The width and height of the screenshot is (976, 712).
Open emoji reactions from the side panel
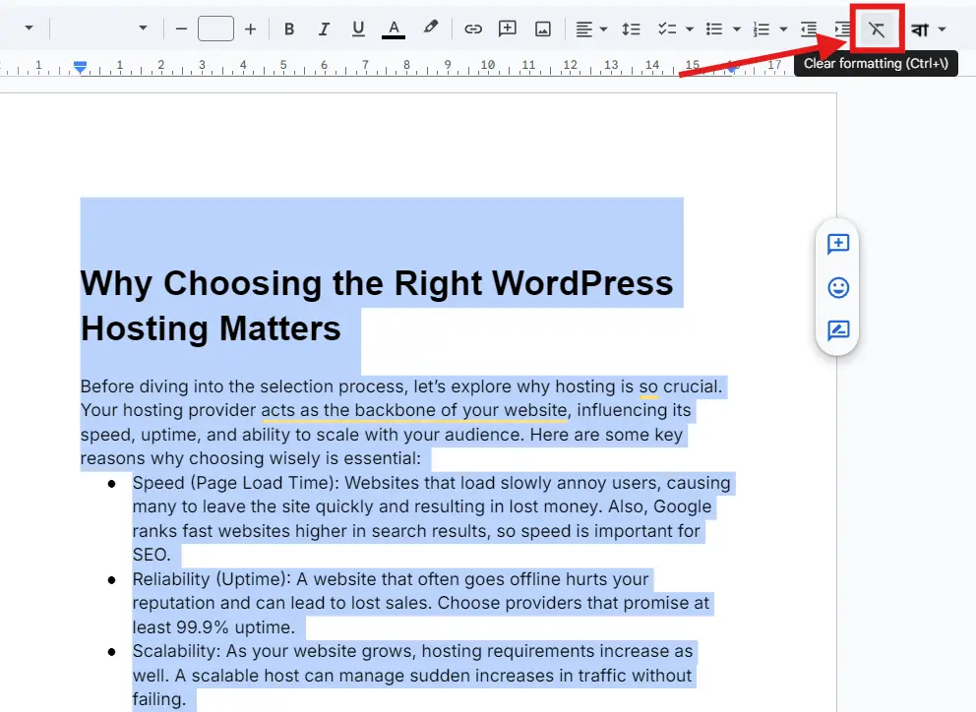pyautogui.click(x=837, y=288)
